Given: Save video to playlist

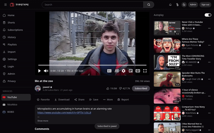Looking at the screenshot, I should click(94, 100).
